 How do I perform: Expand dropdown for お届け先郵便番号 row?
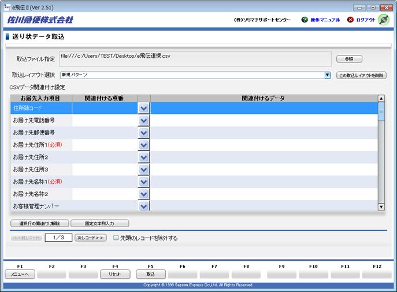[143, 132]
